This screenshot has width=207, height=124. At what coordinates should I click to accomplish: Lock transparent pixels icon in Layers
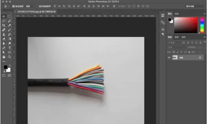[174, 52]
